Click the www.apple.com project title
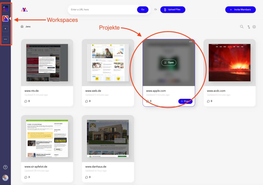This screenshot has height=185, width=263. (156, 91)
